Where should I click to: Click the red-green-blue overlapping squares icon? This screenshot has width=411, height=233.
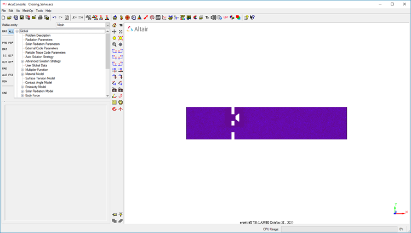(238, 18)
